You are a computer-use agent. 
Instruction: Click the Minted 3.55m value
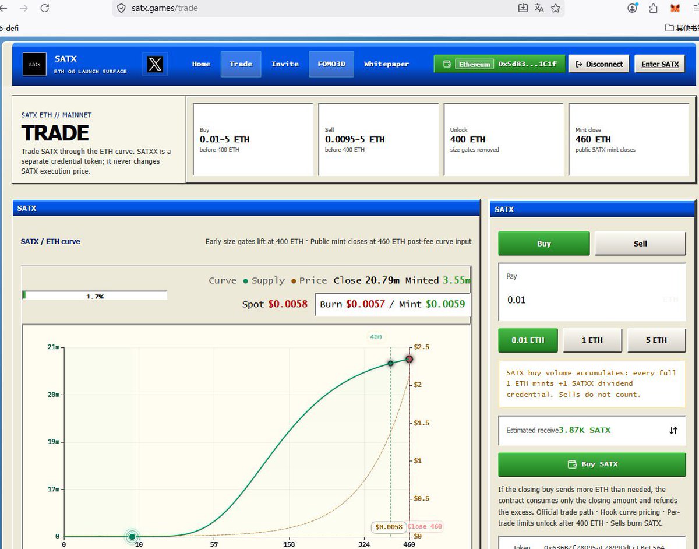click(456, 280)
